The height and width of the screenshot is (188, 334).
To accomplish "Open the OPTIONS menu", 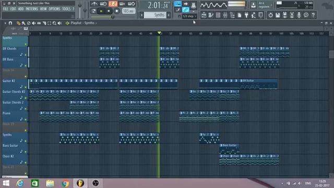I will [x=54, y=9].
